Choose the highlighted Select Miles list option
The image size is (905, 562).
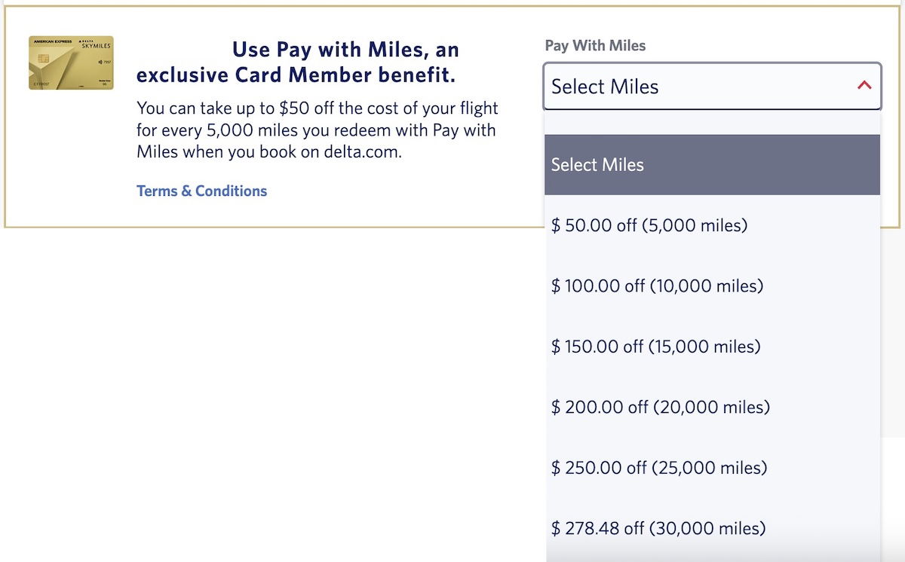712,165
